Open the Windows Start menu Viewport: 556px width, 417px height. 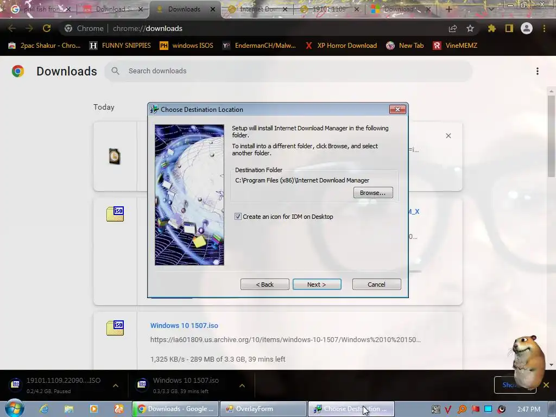14,409
